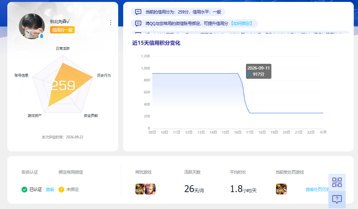Screen dimensions: 358x209
Task: Click the 活跃天数 label
Action: 192,172
